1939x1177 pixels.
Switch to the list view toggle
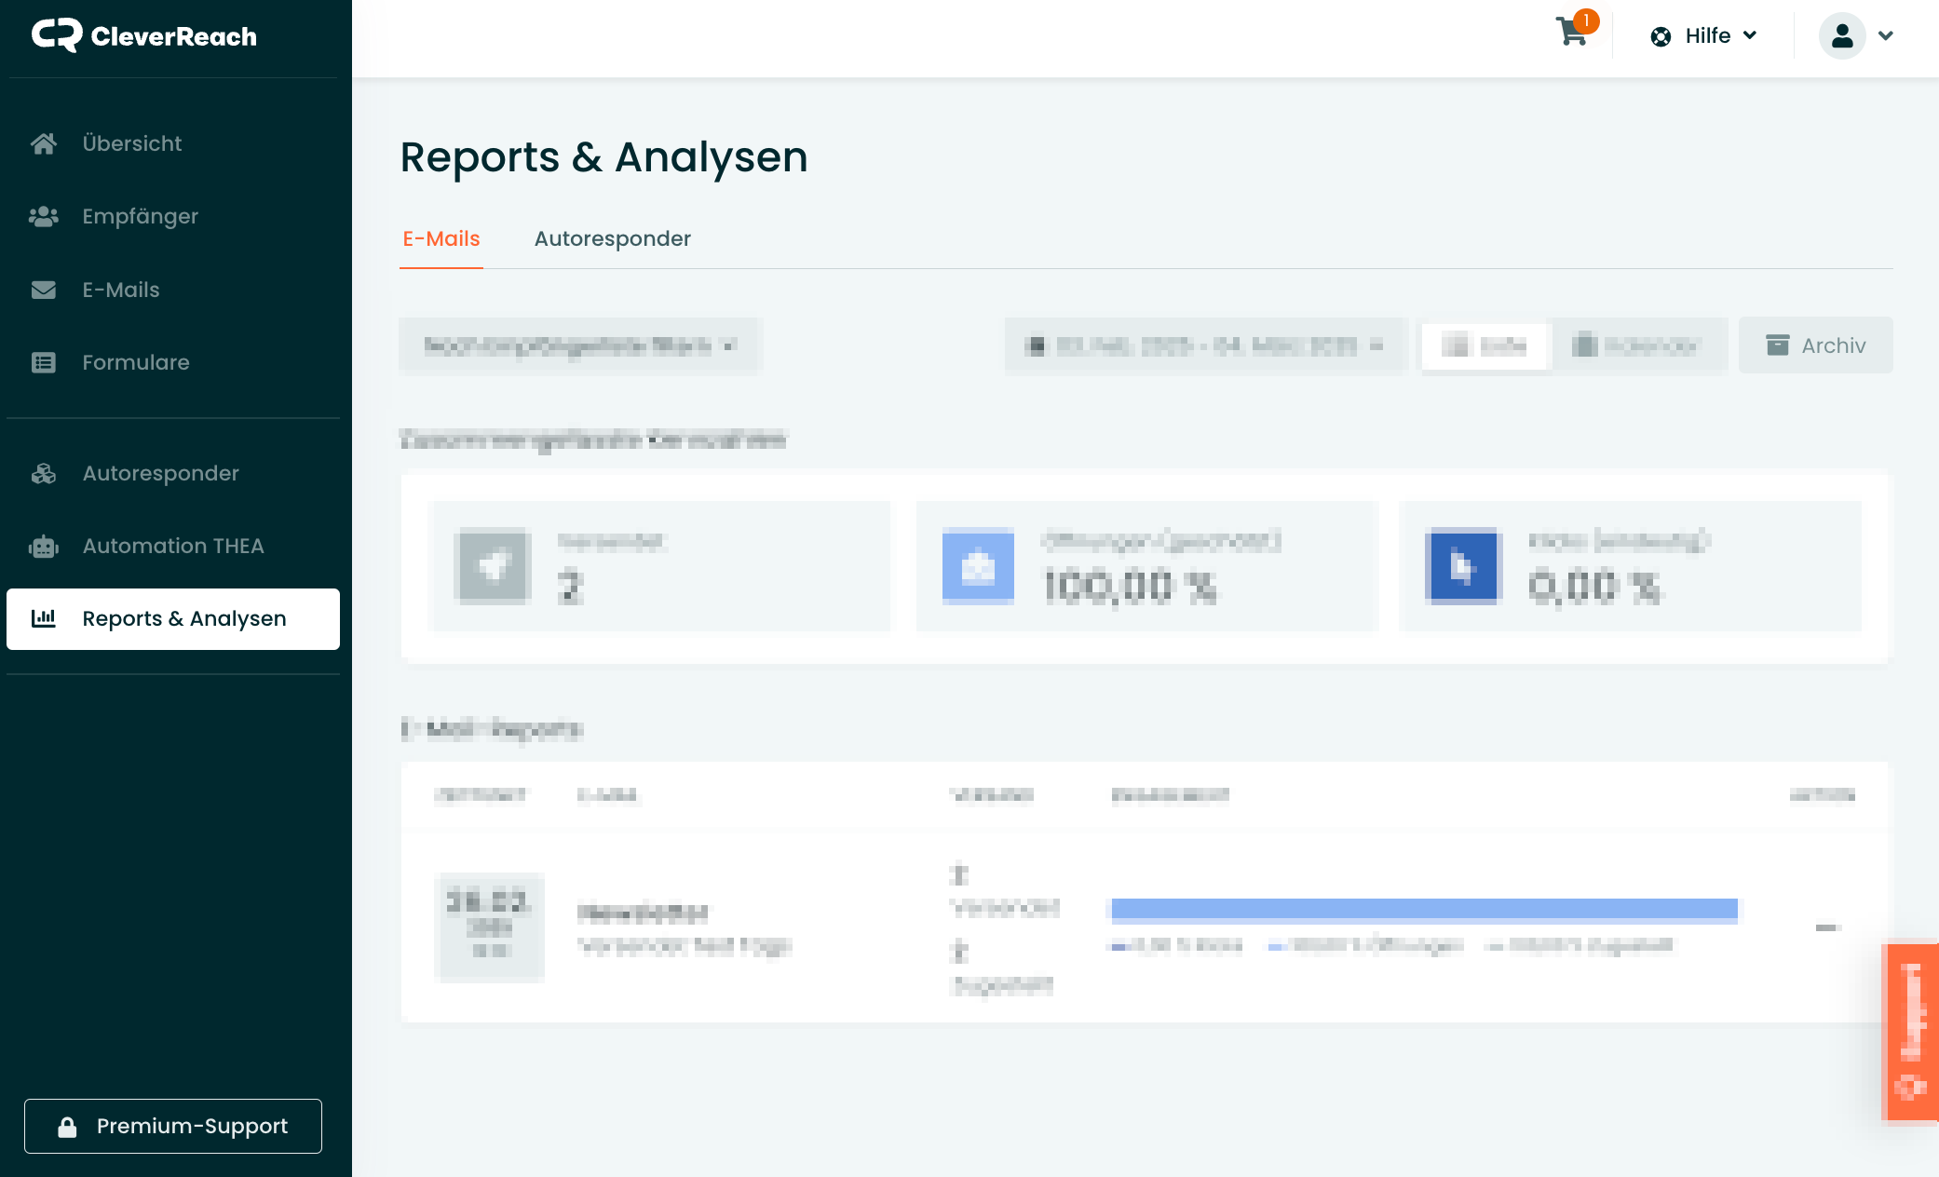click(x=1485, y=345)
